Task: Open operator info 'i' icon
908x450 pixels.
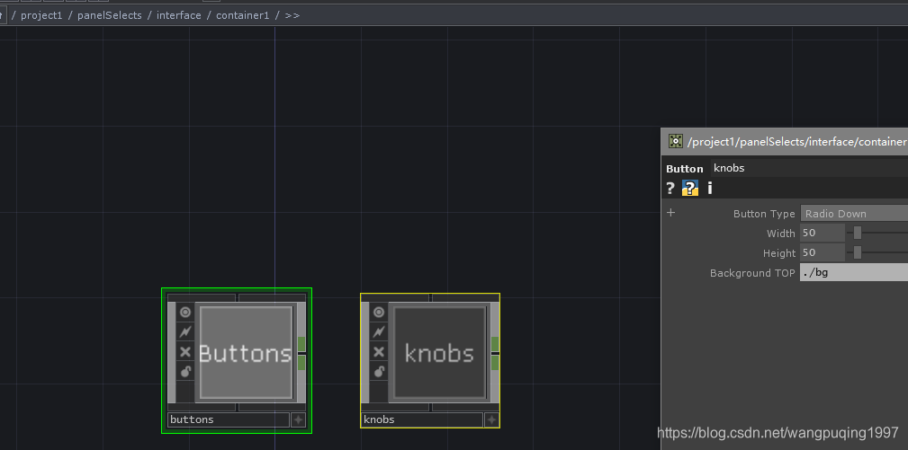Action: 710,188
